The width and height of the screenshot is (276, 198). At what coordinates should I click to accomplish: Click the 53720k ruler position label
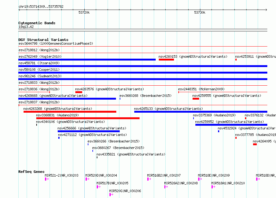(x=84, y=12)
